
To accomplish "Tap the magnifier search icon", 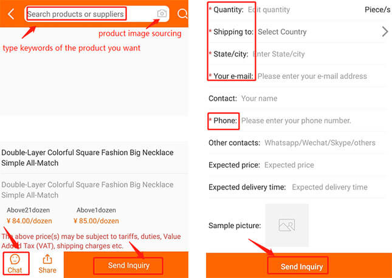I will click(x=182, y=13).
